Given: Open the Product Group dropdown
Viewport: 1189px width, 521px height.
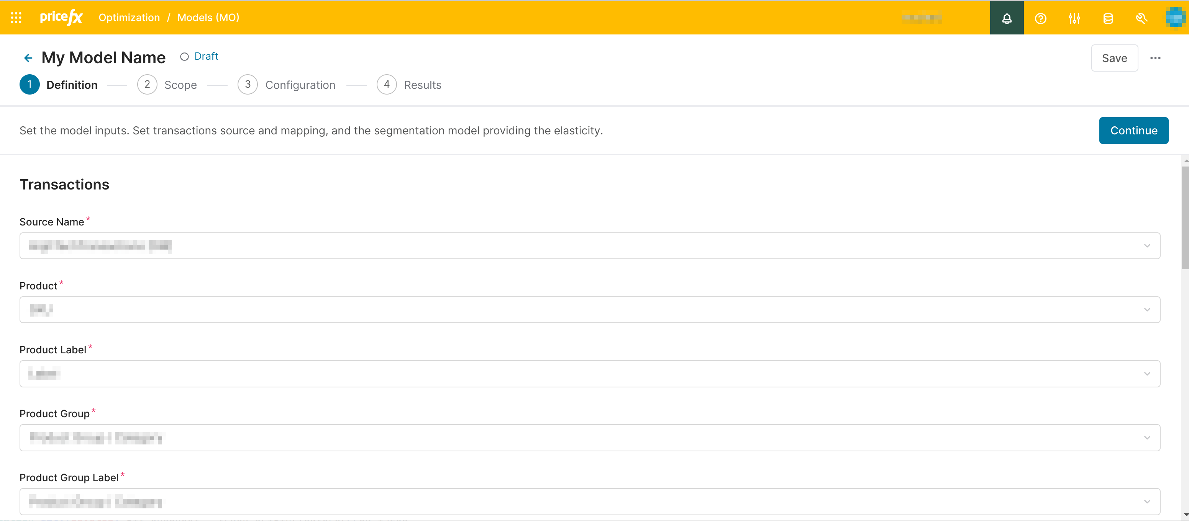Looking at the screenshot, I should click(x=1146, y=438).
